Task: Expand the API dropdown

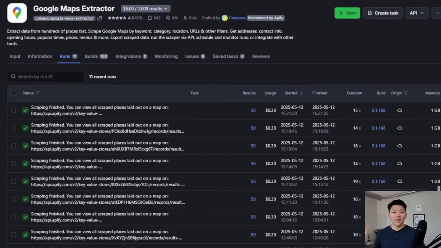Action: [x=417, y=13]
